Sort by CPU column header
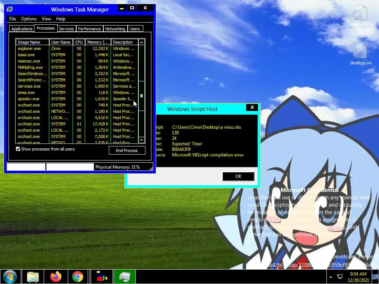 pos(79,42)
